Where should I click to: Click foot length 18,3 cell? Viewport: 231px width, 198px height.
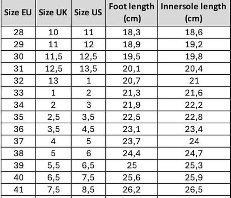coord(132,33)
